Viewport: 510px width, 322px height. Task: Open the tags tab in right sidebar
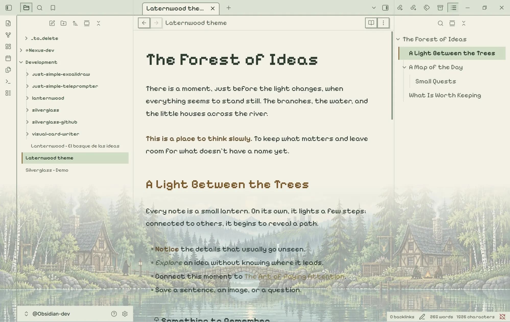[x=427, y=8]
